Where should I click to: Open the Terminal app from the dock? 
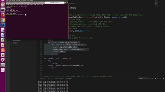[x=3, y=10]
